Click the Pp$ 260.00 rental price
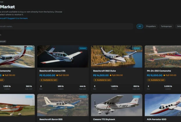Screen dimensions: 181x122 pyautogui.click(x=117, y=75)
